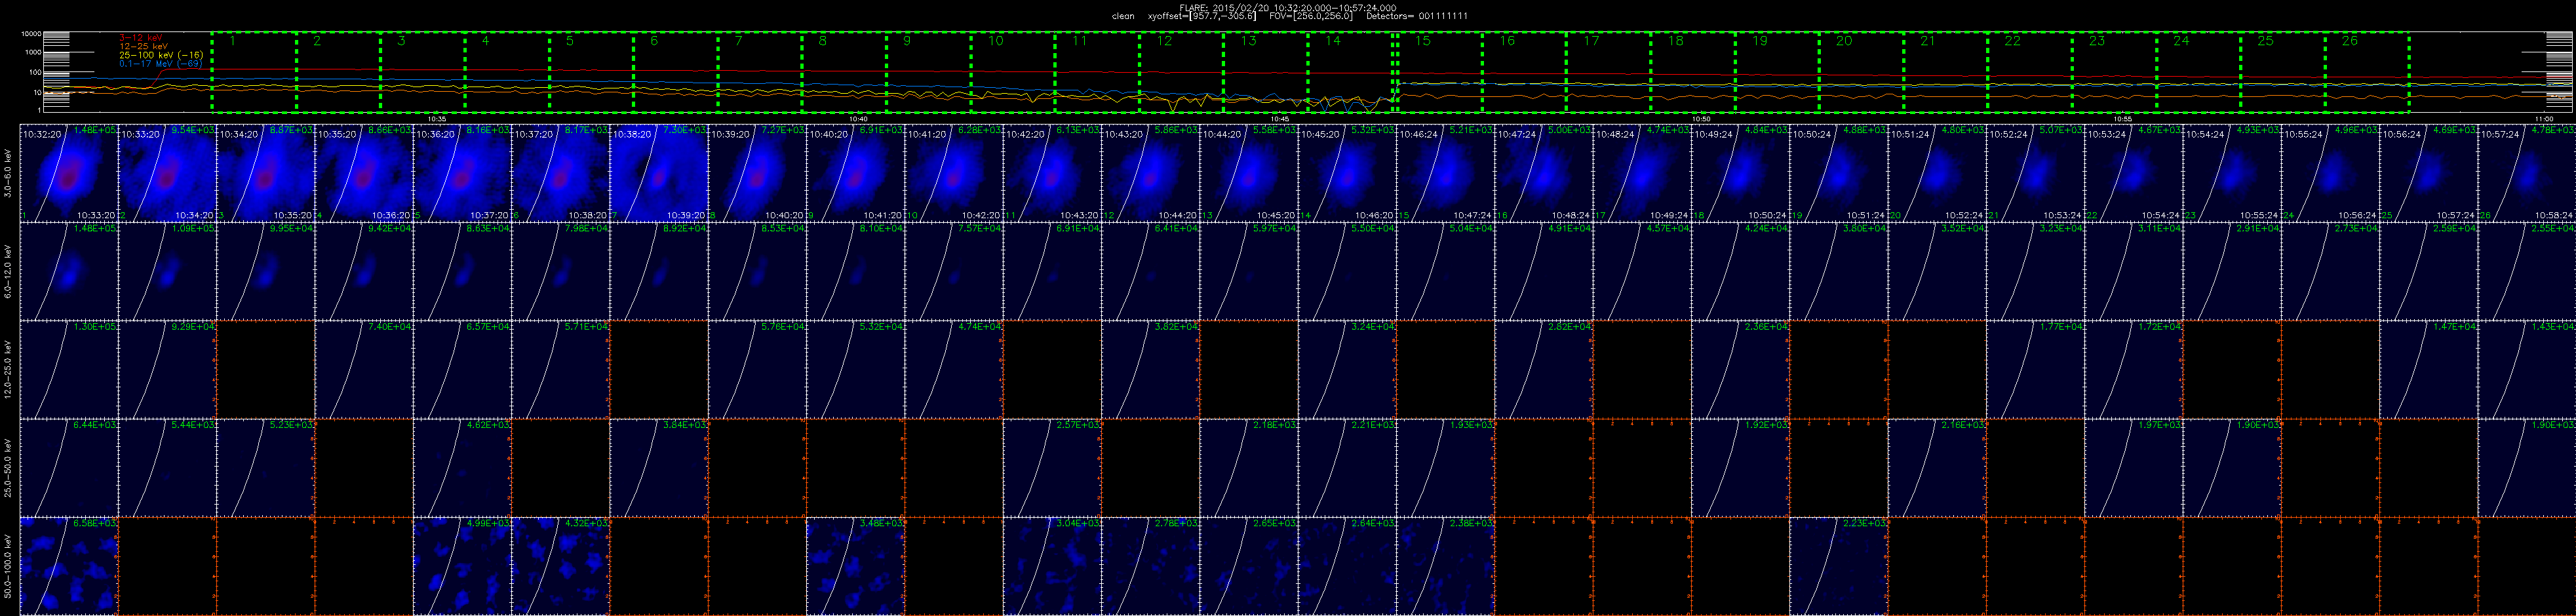Choose interval marker 14 on the time profile
Image resolution: width=2576 pixels, height=616 pixels.
(1333, 41)
